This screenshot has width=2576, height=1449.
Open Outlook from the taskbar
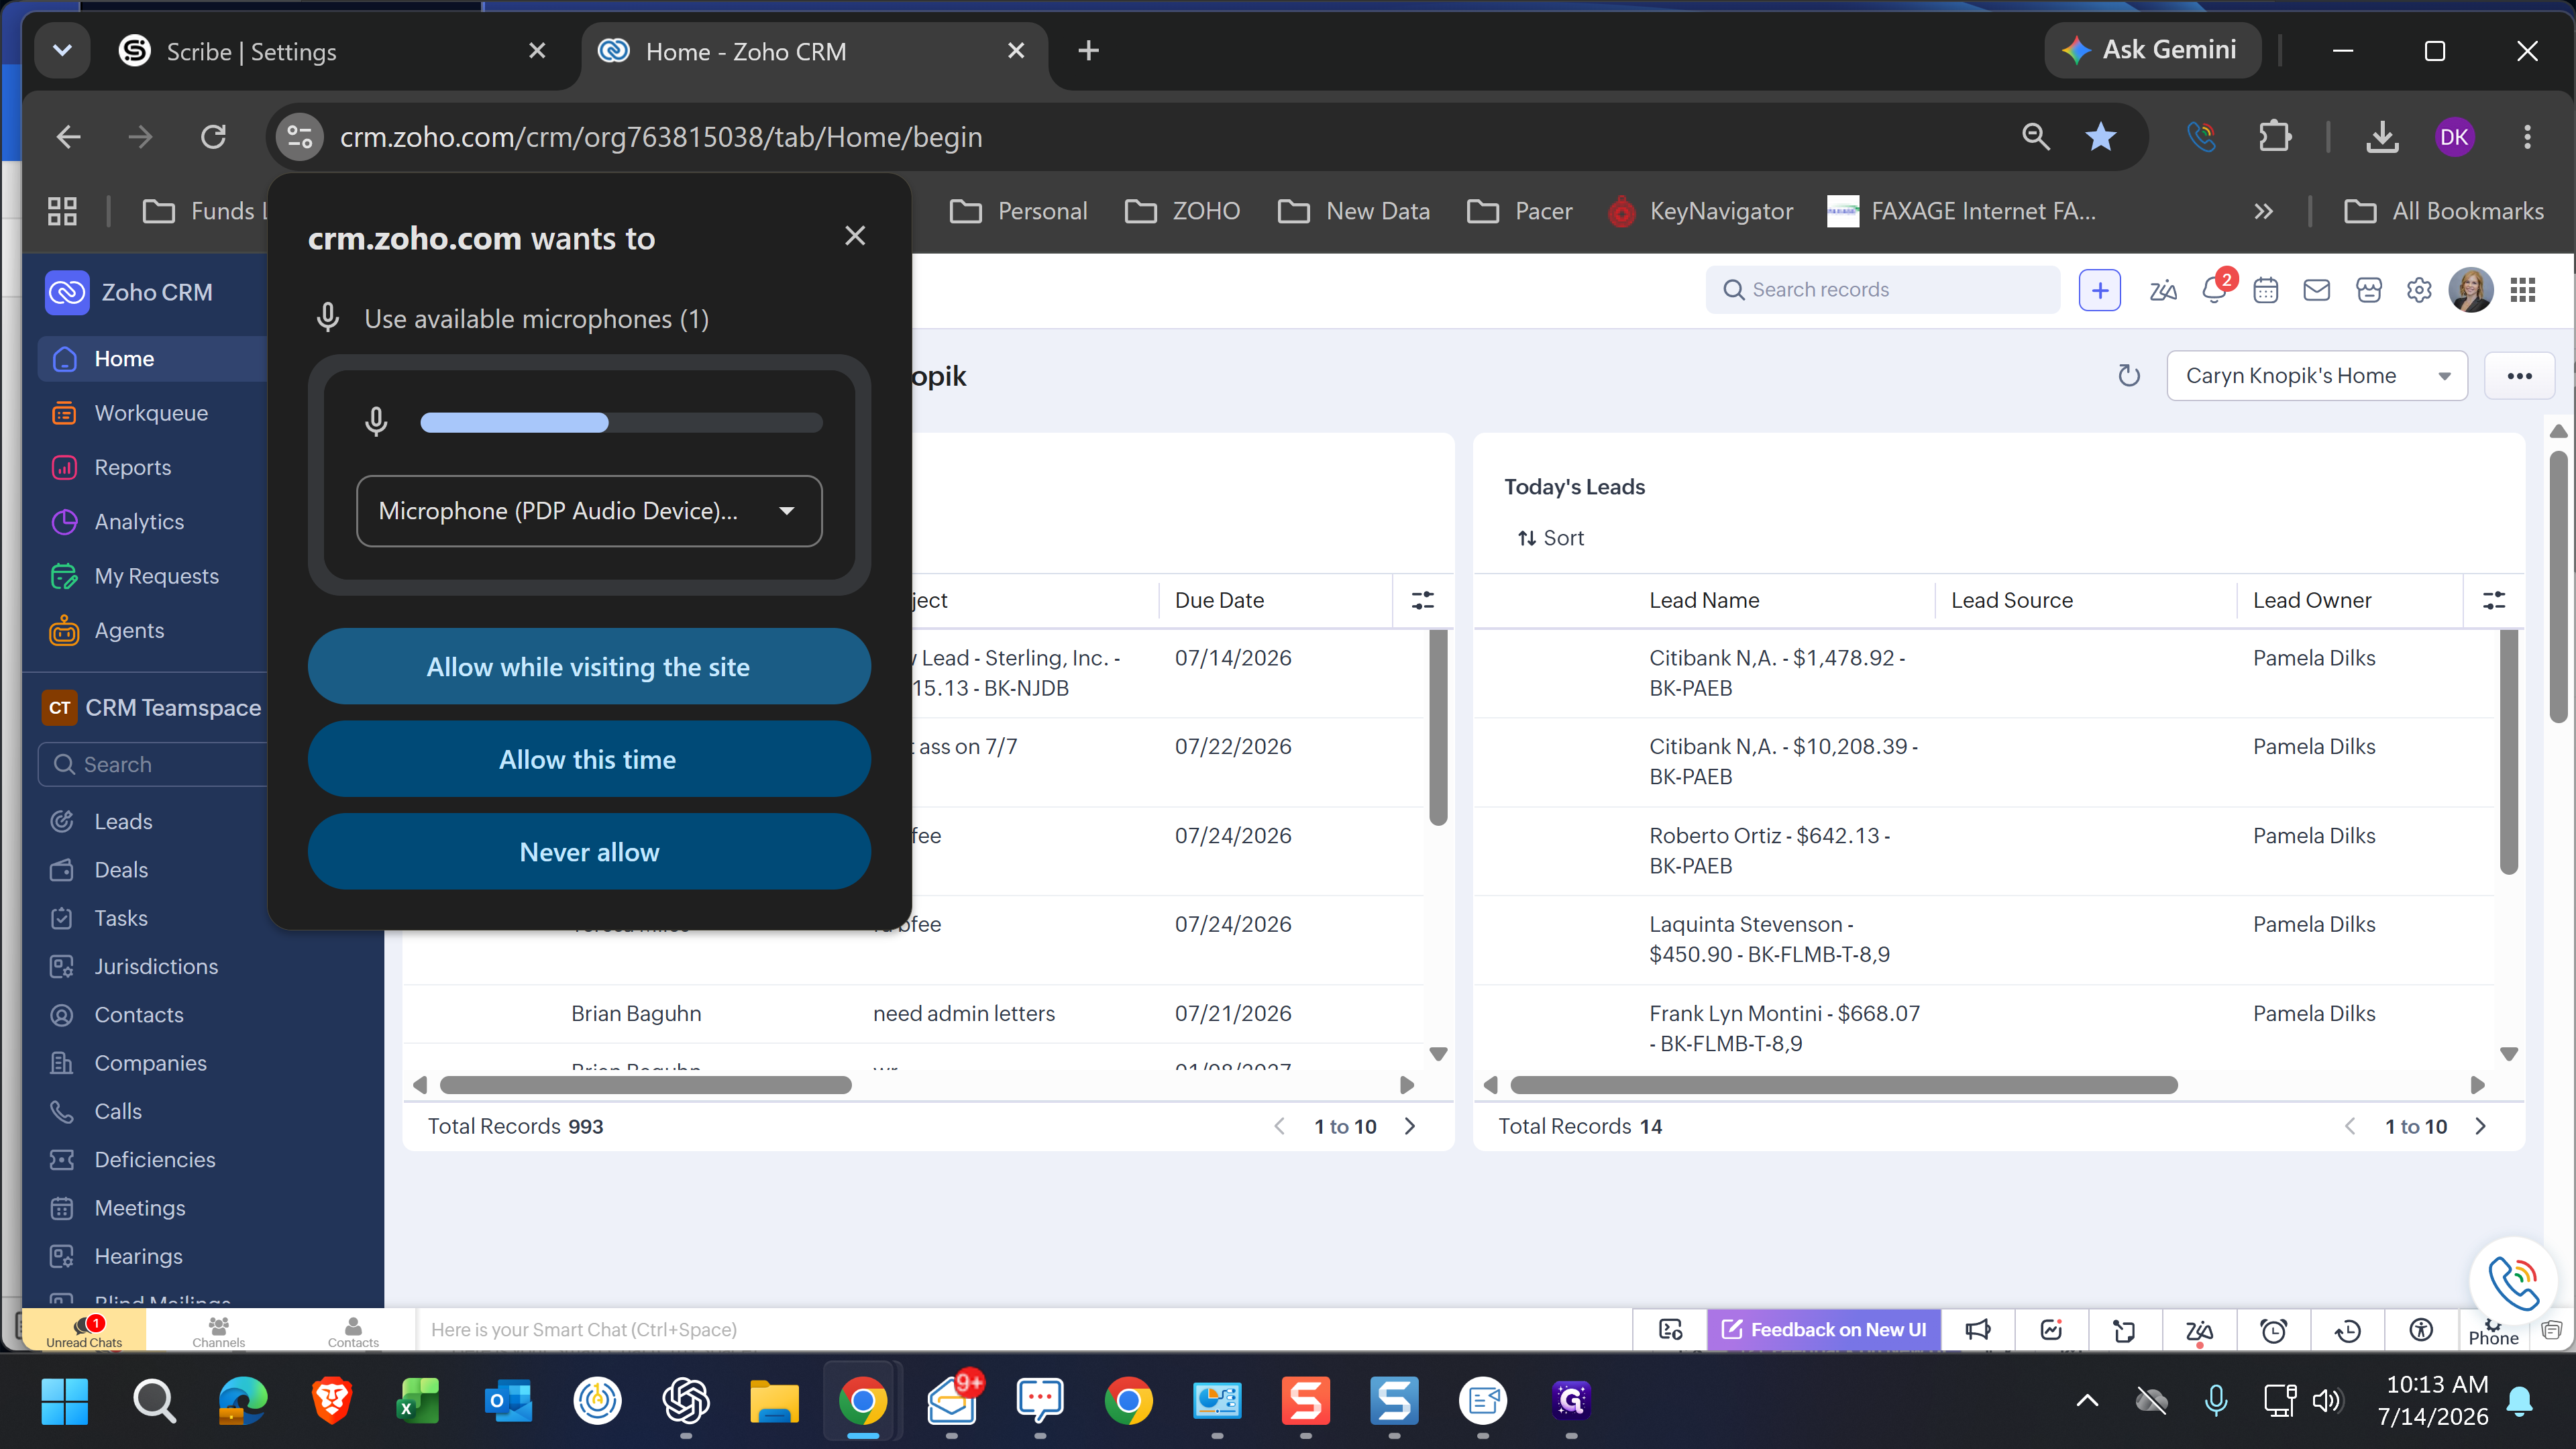[508, 1401]
